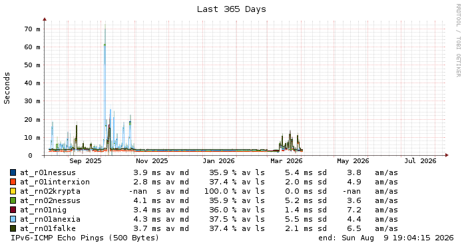Viewport: 464px width, 247px height.
Task: Click the 70 m y-axis label
Action: click(x=32, y=29)
